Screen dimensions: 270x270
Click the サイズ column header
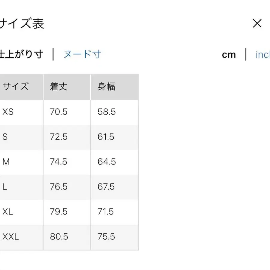coord(16,86)
